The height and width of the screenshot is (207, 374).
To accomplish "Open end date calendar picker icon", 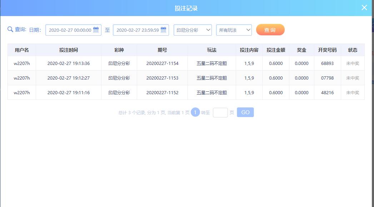I will [x=163, y=30].
